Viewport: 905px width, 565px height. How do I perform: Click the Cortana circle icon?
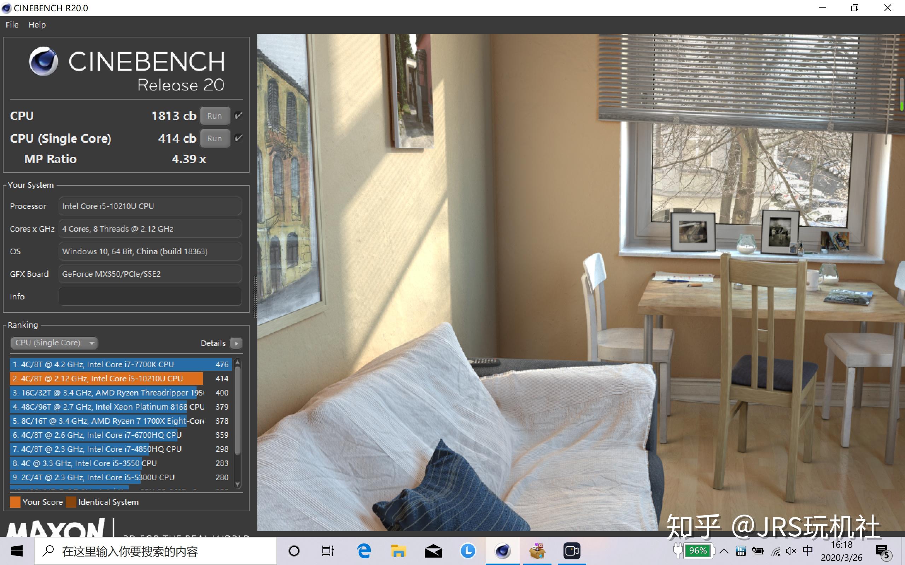pyautogui.click(x=294, y=551)
